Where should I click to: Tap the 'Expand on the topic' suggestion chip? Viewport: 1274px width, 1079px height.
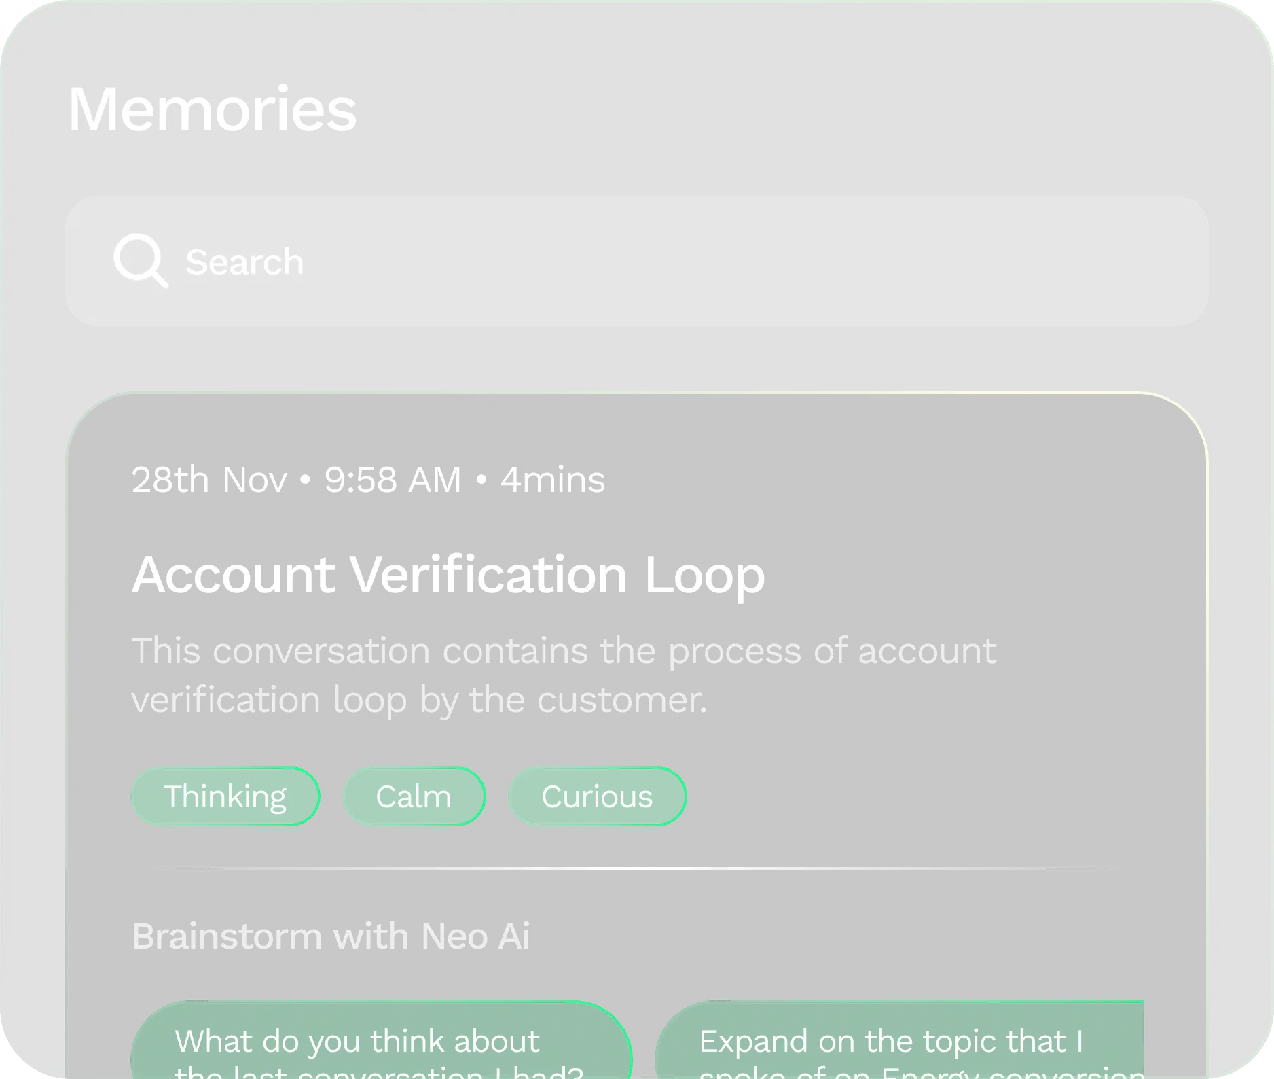[890, 1042]
